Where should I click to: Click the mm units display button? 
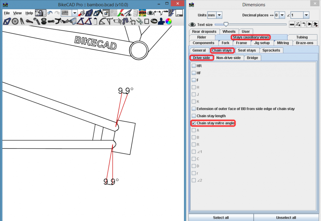click(292, 24)
